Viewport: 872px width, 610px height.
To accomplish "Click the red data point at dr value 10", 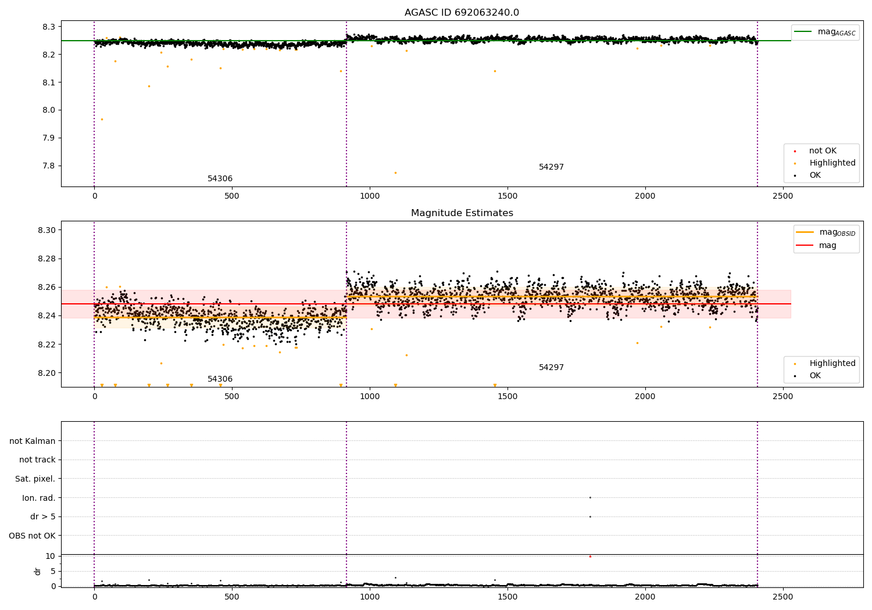I will (590, 557).
